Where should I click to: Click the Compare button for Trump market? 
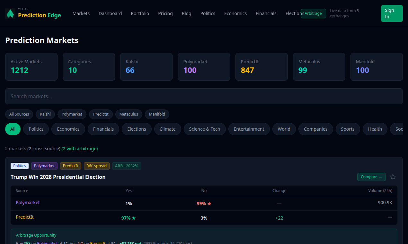[x=371, y=177]
